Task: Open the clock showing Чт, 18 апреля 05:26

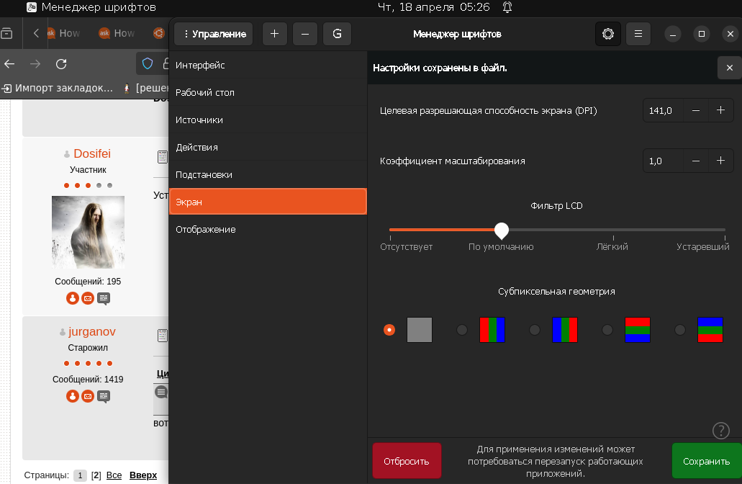Action: [x=434, y=7]
